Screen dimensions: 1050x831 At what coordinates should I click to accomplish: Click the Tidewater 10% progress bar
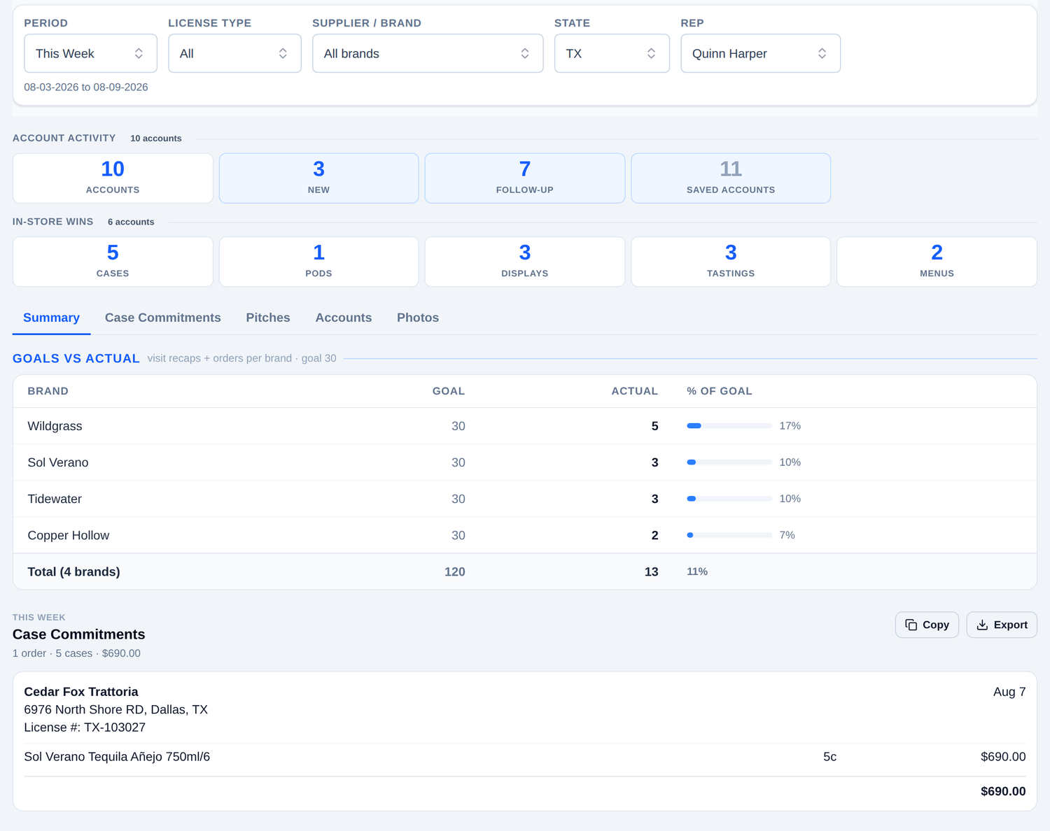click(729, 499)
